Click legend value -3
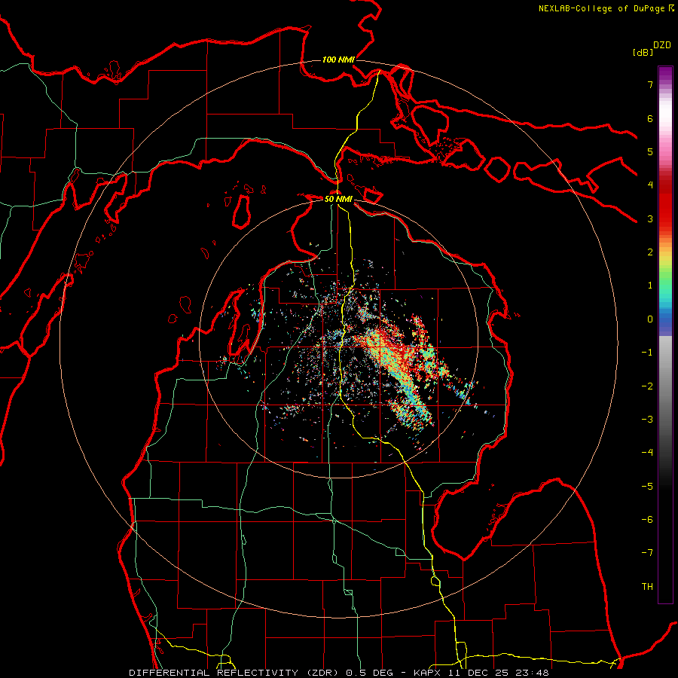 click(x=647, y=420)
